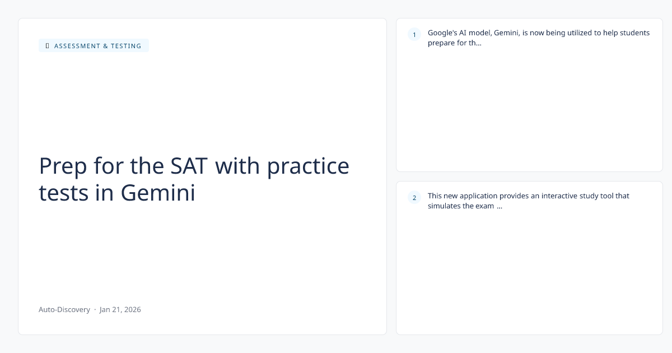
Task: Open the SAT practice tests headline
Action: pyautogui.click(x=194, y=179)
